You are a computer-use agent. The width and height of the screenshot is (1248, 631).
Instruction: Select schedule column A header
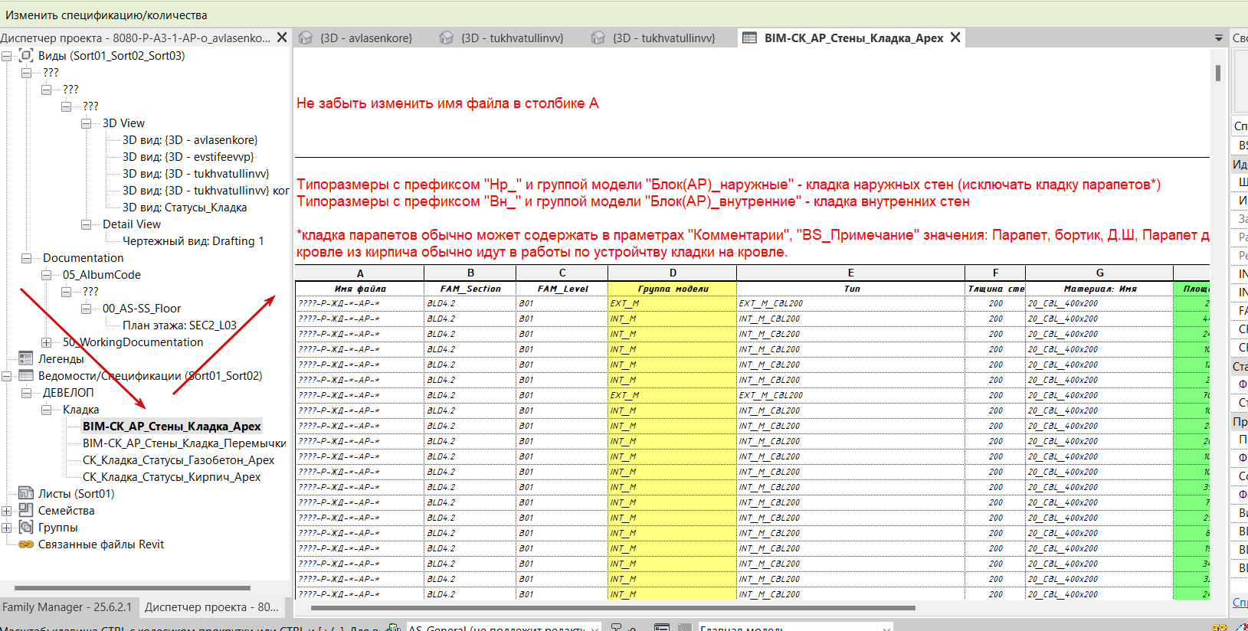[360, 273]
